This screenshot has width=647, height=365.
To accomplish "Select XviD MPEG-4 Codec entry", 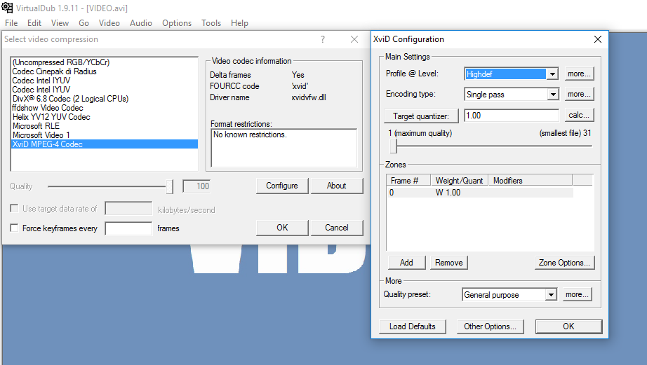I will pos(104,144).
